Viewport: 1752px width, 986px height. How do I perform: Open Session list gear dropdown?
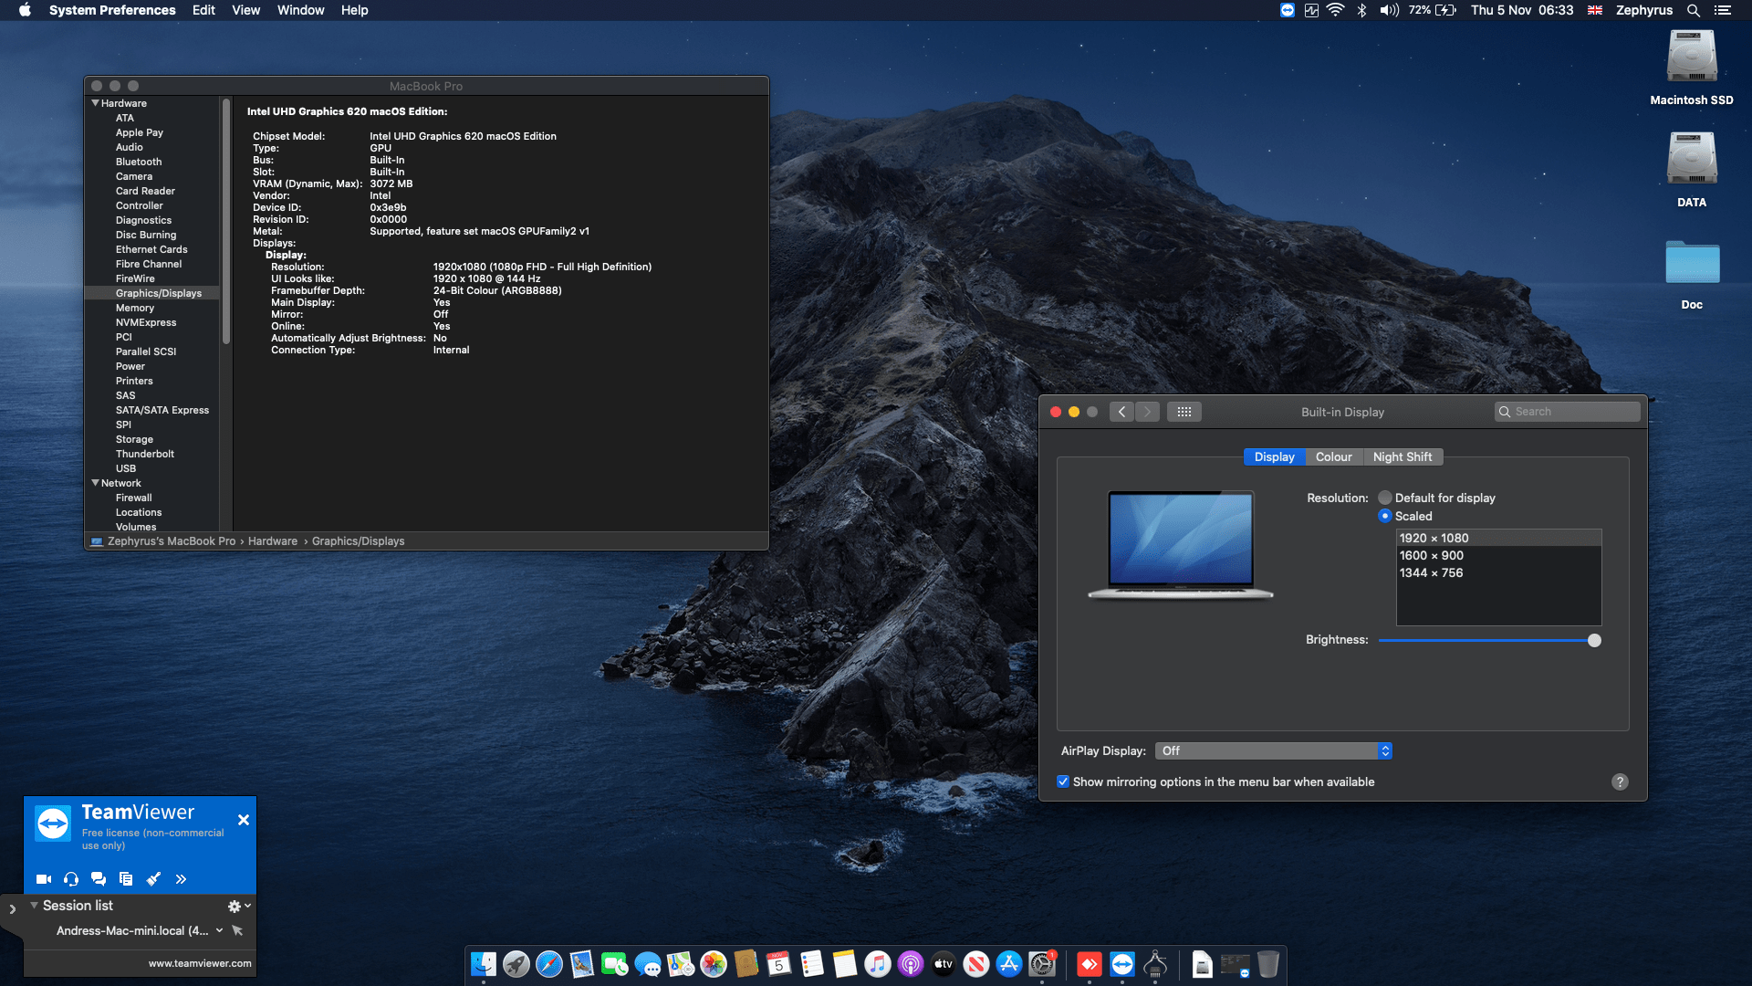tap(239, 906)
